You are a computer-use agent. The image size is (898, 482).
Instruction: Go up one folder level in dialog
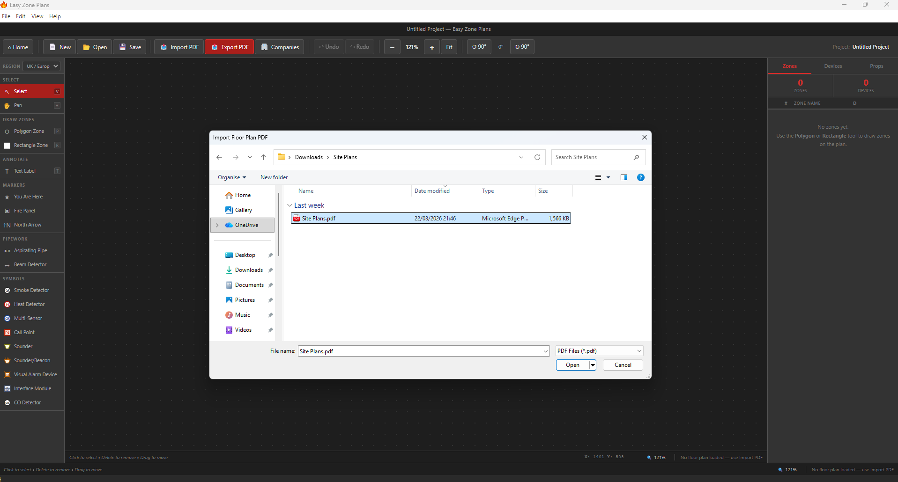264,157
